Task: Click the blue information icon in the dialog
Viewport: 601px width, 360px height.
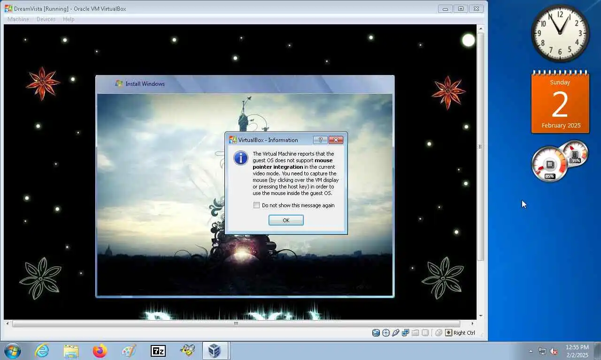Action: [x=241, y=158]
